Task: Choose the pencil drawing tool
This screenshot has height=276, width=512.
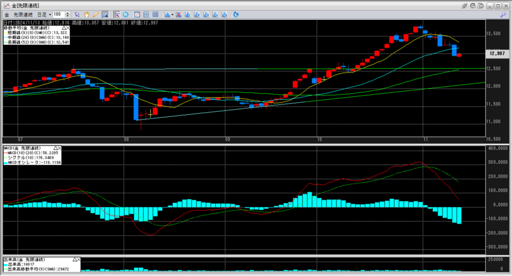Action: (x=95, y=14)
